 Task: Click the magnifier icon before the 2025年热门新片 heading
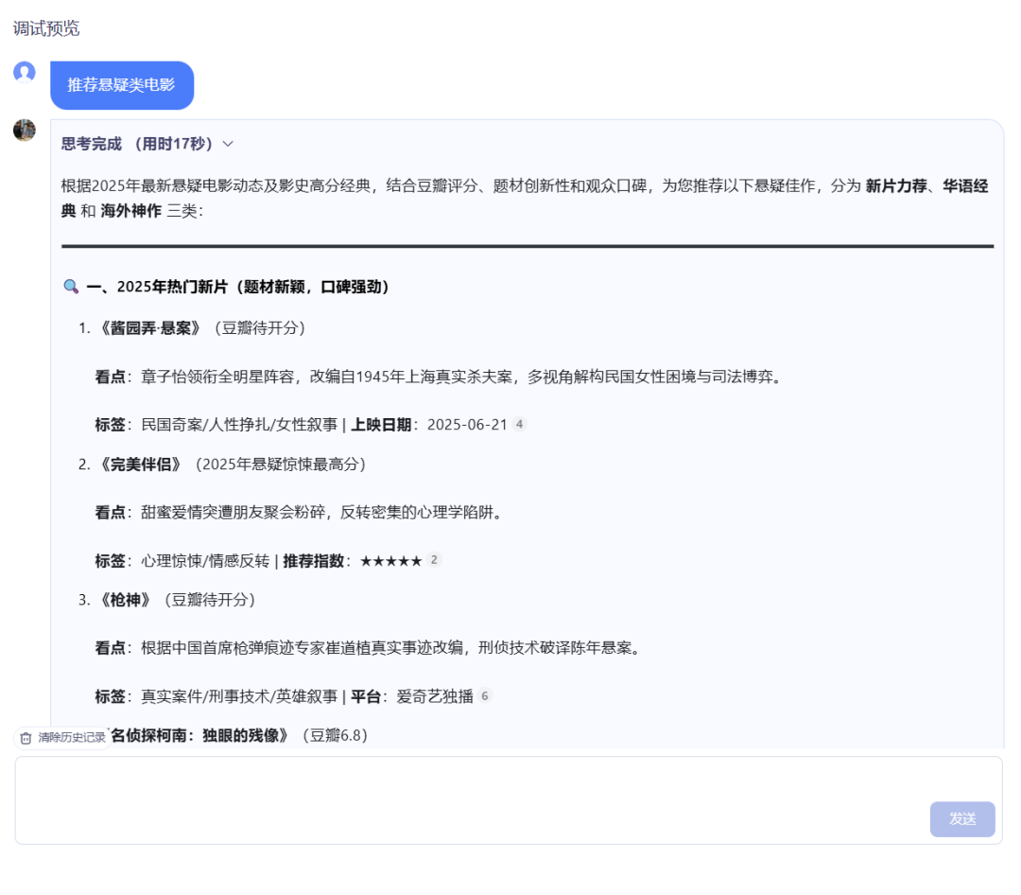click(x=71, y=286)
